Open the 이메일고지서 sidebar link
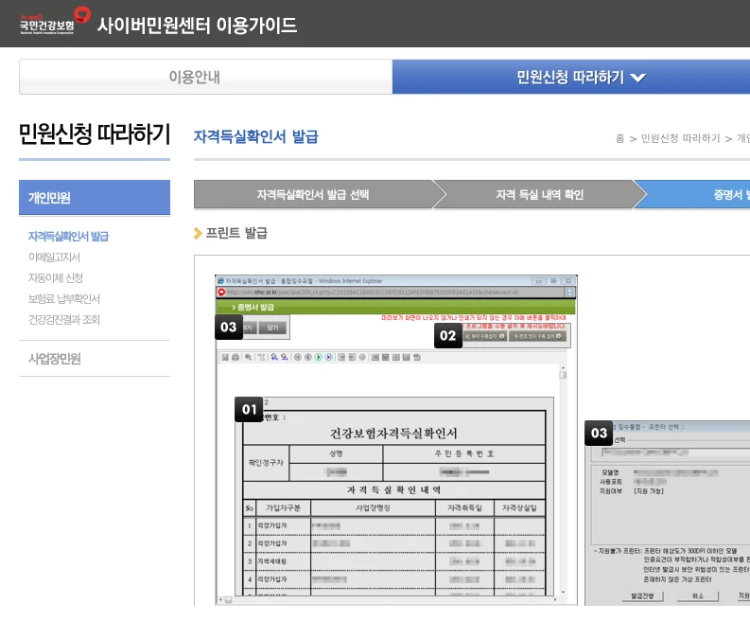750x621 pixels. tap(54, 257)
